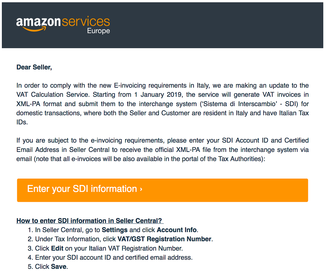Click the empty dark header banner area

click(x=218, y=25)
